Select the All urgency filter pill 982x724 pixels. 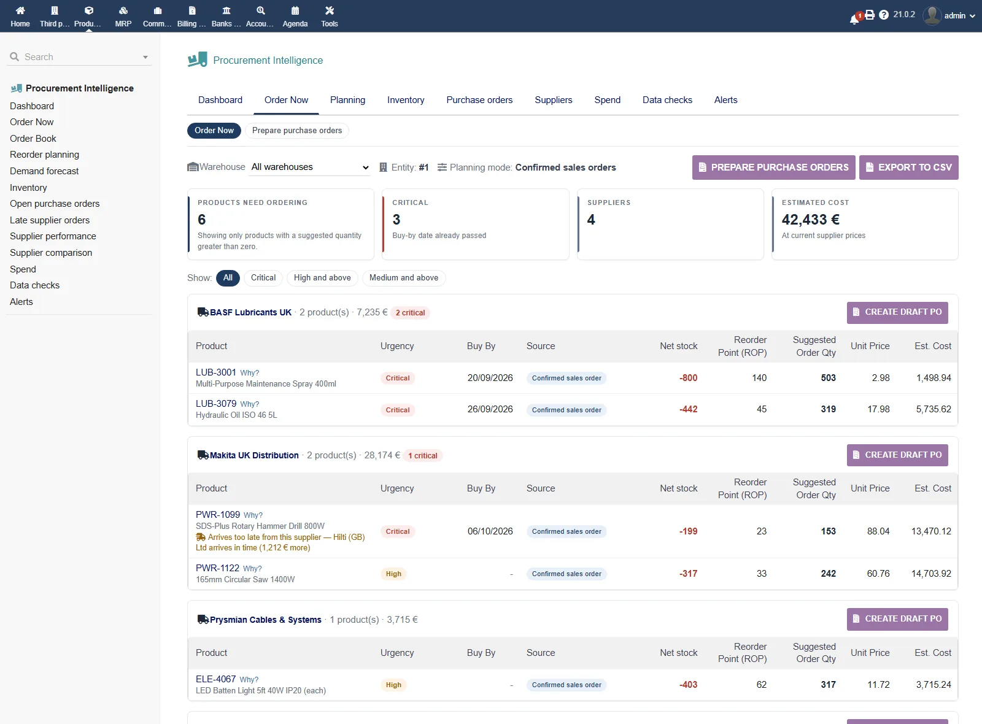(x=228, y=278)
